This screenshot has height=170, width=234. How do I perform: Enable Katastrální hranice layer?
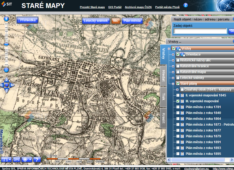coord(178,66)
